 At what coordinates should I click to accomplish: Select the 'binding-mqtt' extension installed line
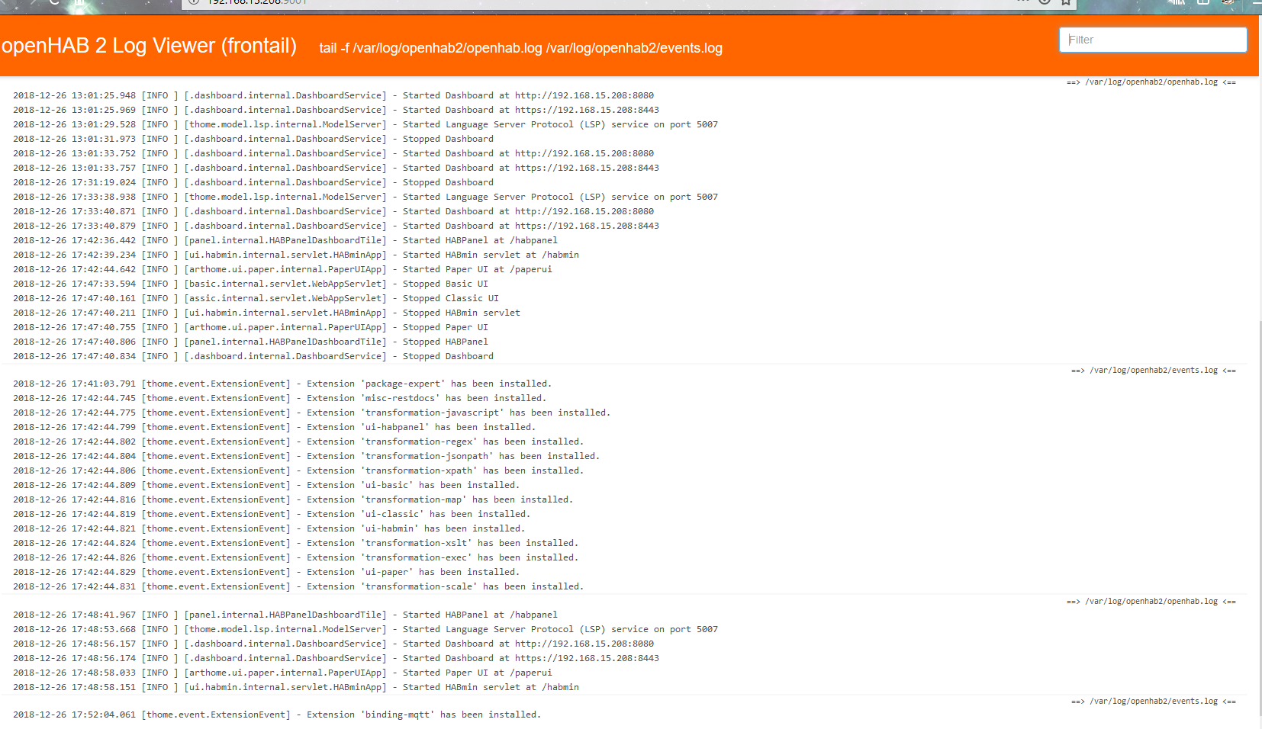pos(277,715)
